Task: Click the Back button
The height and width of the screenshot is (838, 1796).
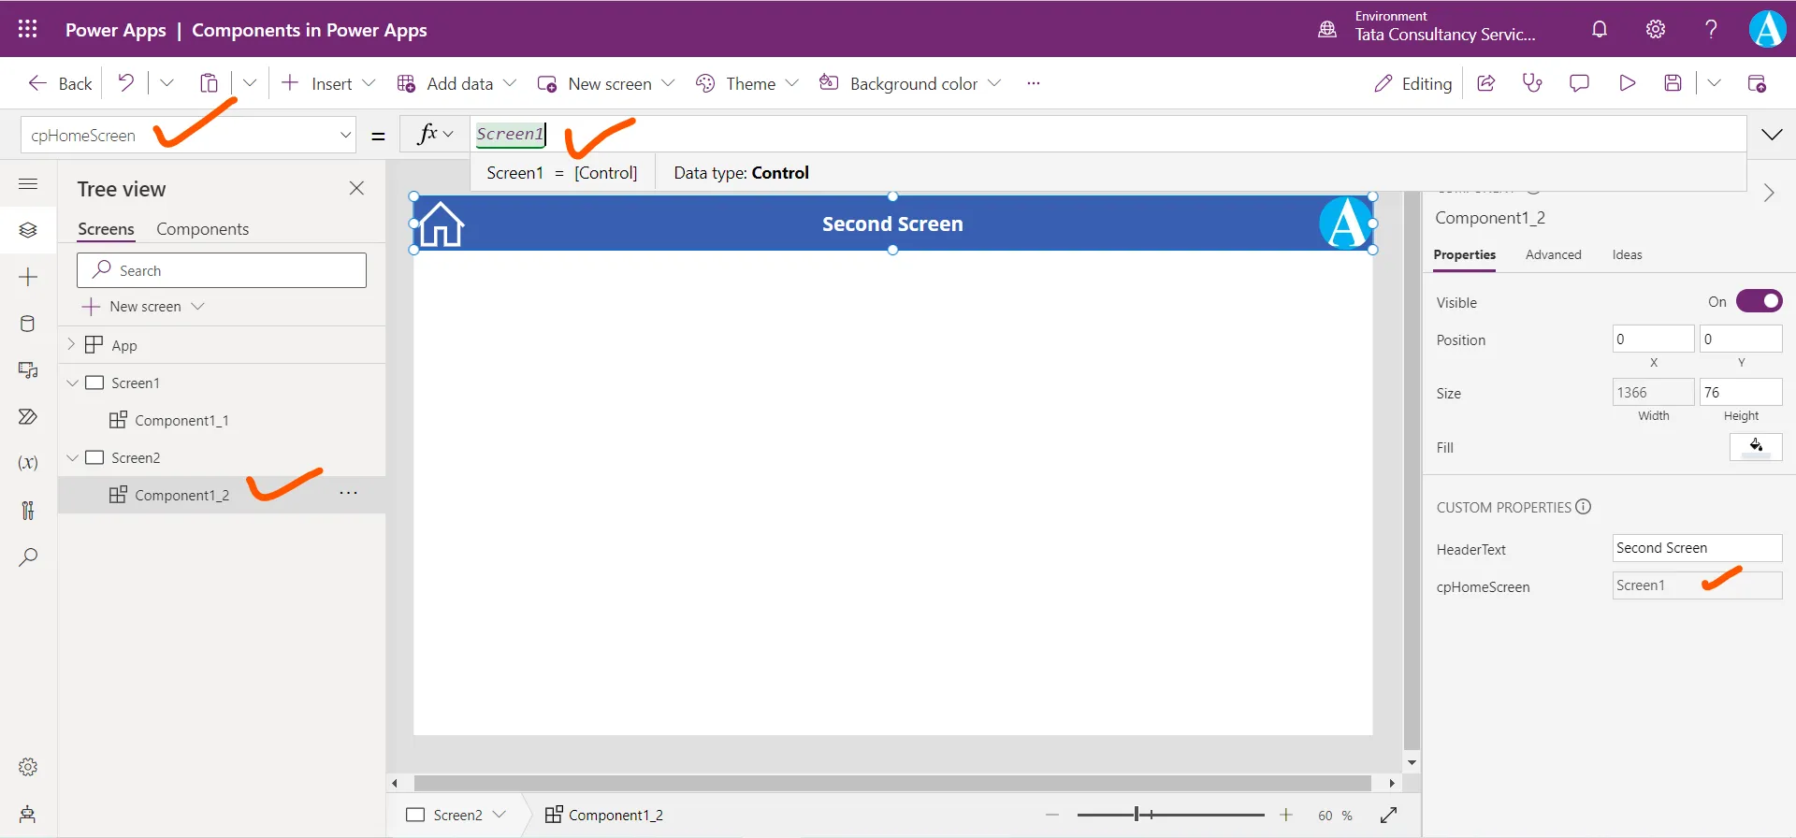Action: pos(60,83)
